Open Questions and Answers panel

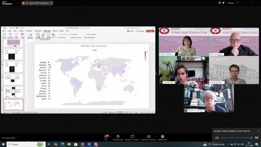click(132, 137)
